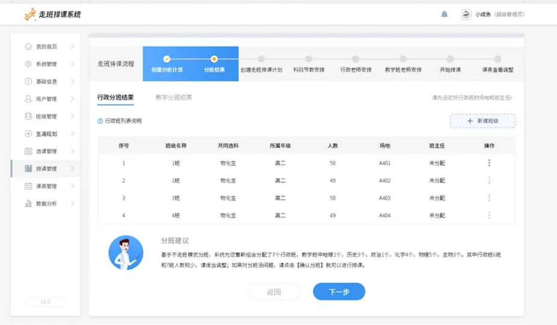Click the 班级管理 sidebar icon
The height and width of the screenshot is (325, 557).
coord(28,116)
